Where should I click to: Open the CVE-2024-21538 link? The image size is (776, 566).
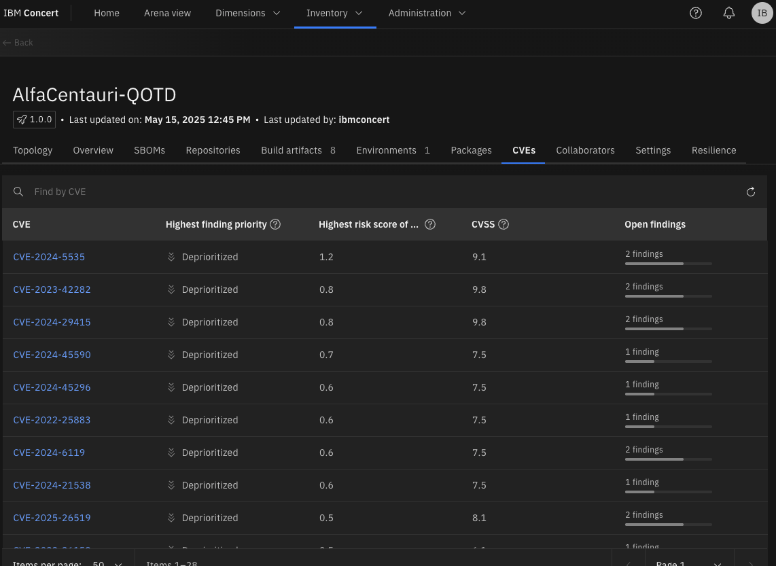click(52, 485)
